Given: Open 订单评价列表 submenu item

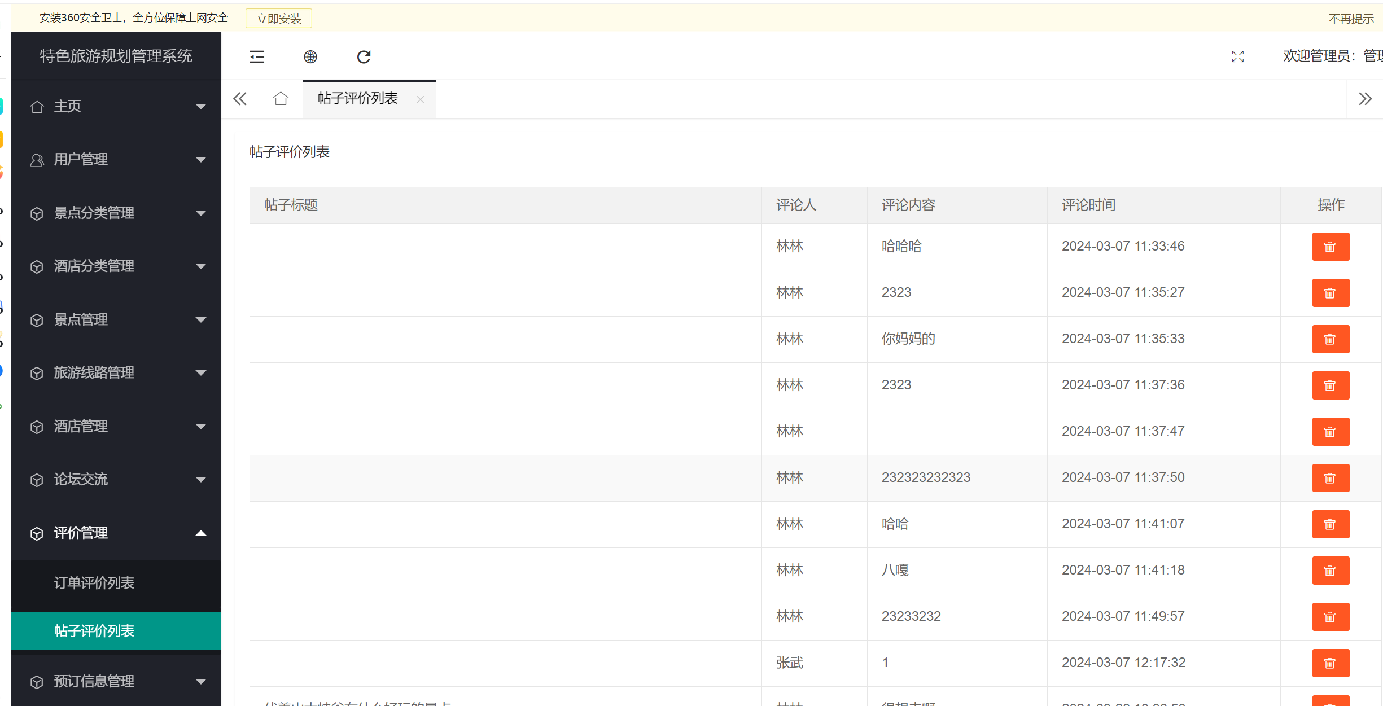Looking at the screenshot, I should pos(94,583).
